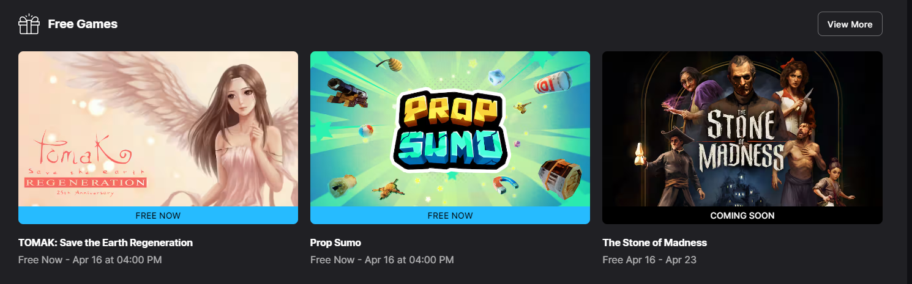Open the Prop Sumo game thumbnail
The height and width of the screenshot is (284, 912).
(450, 129)
